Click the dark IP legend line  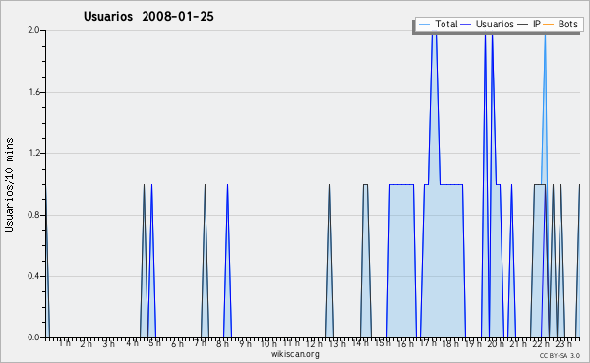point(523,25)
